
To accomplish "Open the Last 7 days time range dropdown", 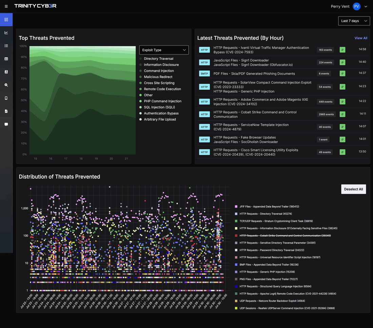I will (x=354, y=21).
